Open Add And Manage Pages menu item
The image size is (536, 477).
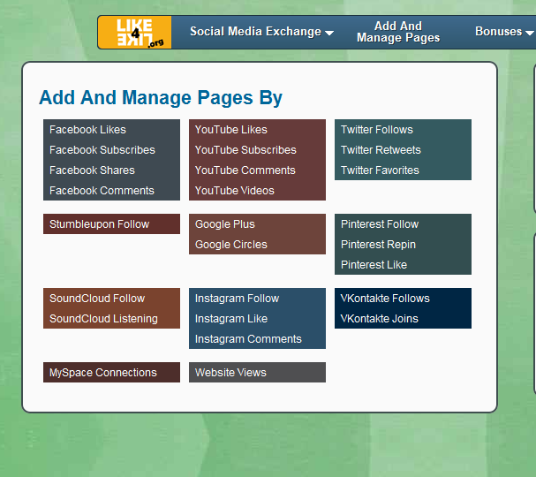[398, 32]
